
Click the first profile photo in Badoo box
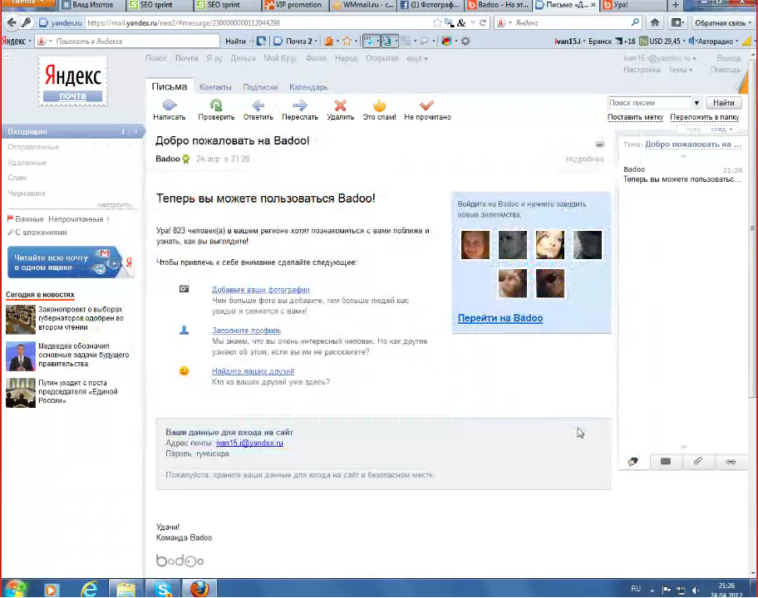(x=475, y=244)
